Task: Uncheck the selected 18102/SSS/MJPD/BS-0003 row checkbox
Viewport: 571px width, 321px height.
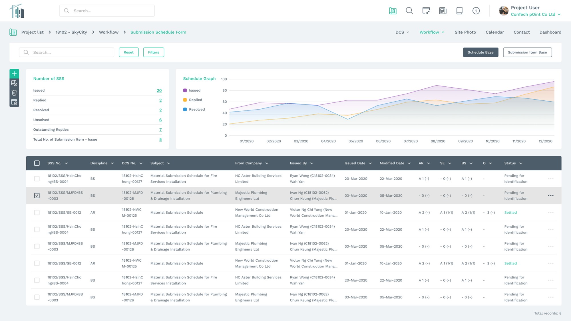Action: coord(37,195)
